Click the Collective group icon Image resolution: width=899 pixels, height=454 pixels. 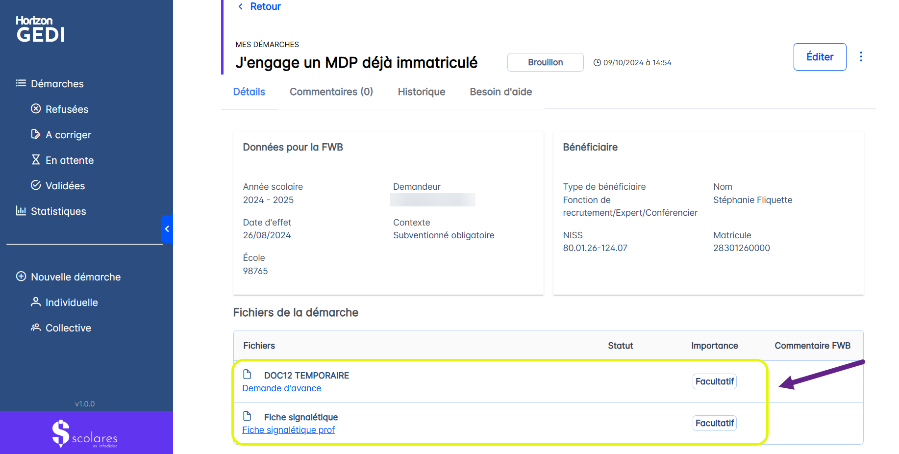(36, 328)
